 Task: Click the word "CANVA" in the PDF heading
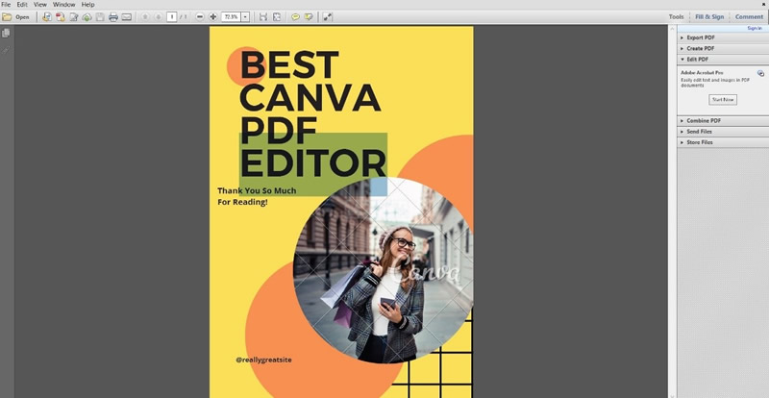click(310, 97)
